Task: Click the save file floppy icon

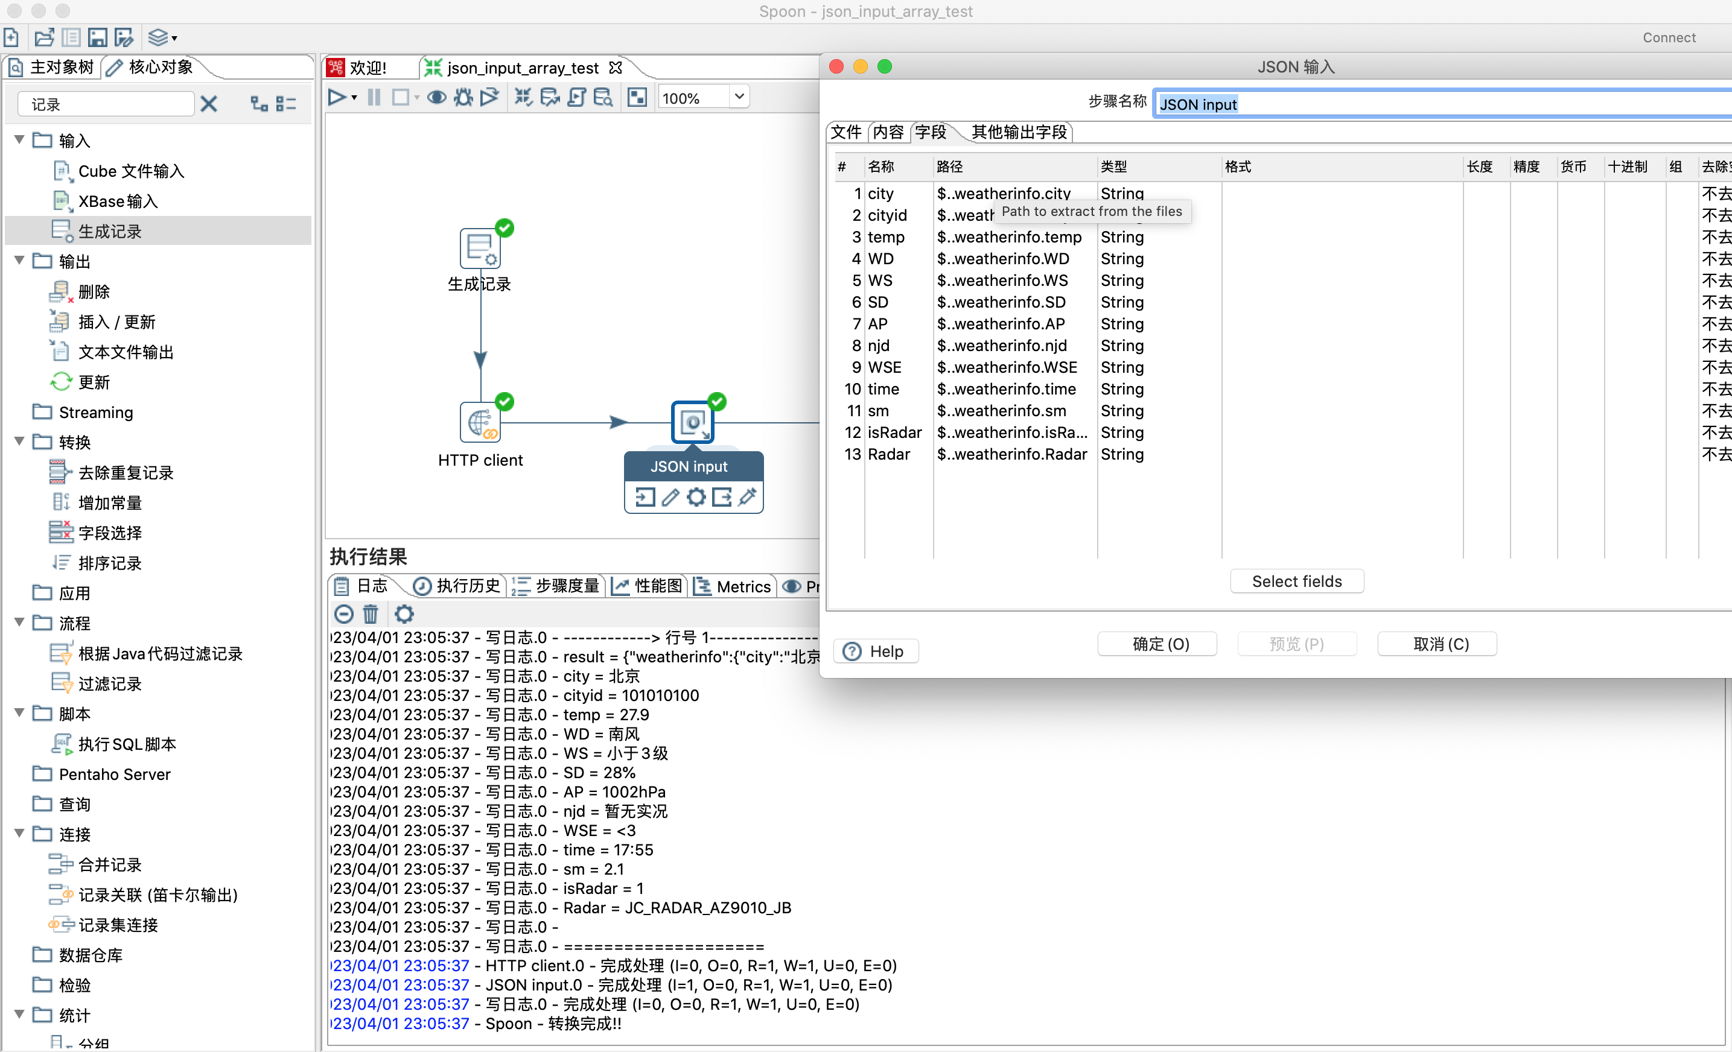Action: click(x=98, y=37)
